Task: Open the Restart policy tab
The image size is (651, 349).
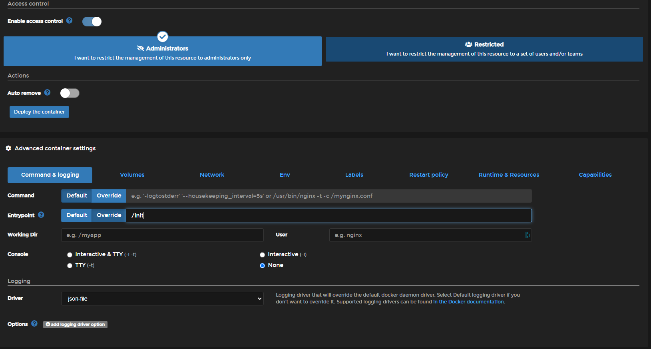Action: (x=429, y=175)
